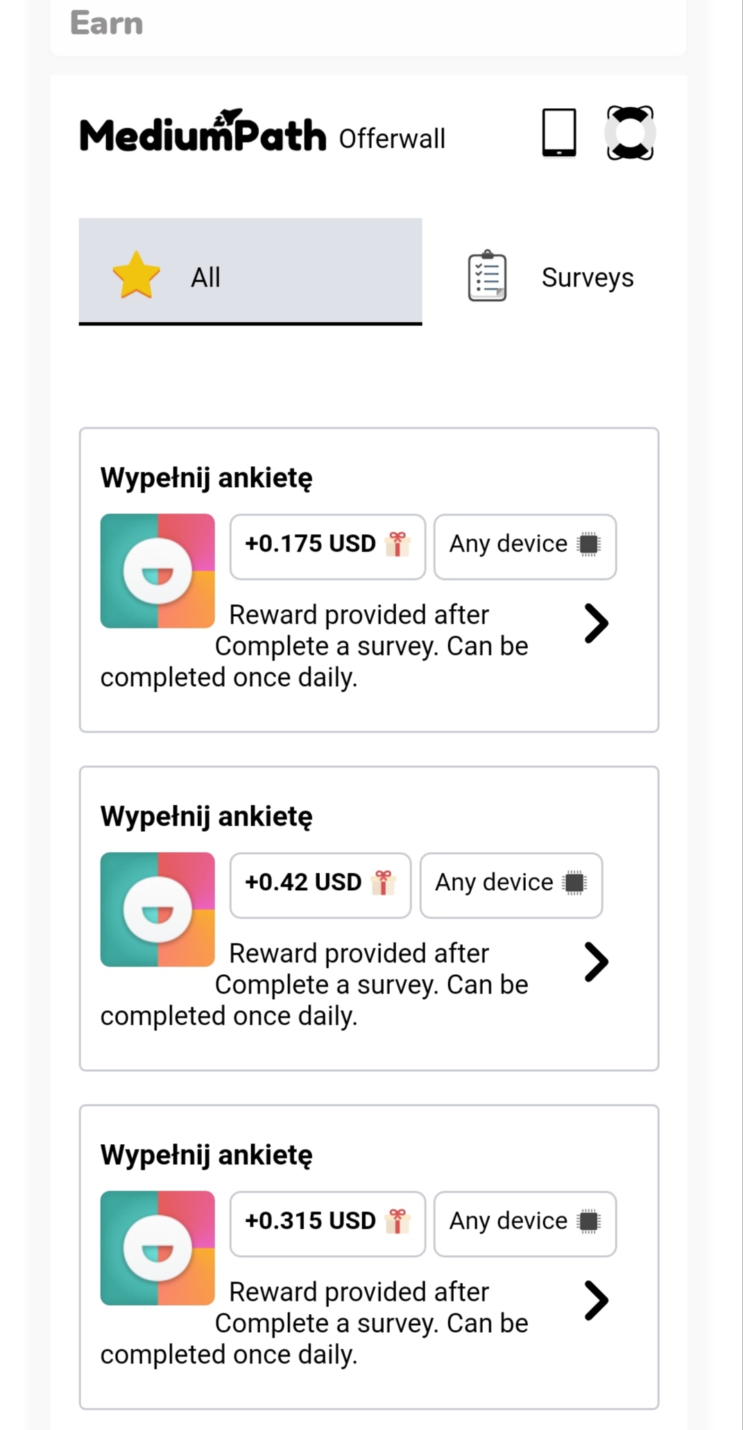Switch to the Surveys tab
Image resolution: width=743 pixels, height=1430 pixels.
click(x=551, y=277)
